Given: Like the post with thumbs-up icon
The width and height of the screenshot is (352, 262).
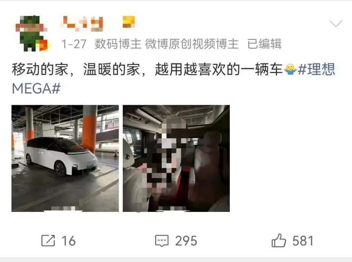Looking at the screenshot, I should (278, 241).
